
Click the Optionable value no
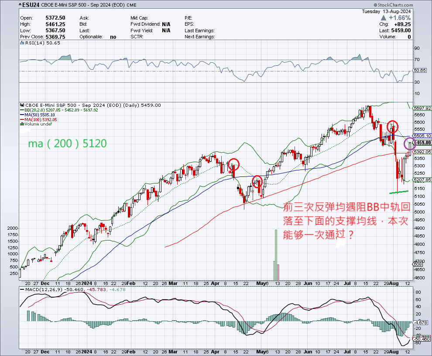point(113,37)
